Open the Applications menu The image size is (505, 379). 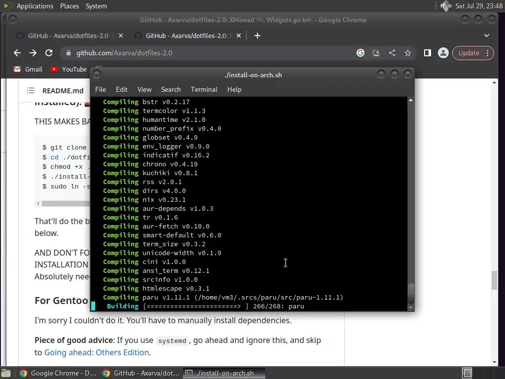(x=35, y=6)
